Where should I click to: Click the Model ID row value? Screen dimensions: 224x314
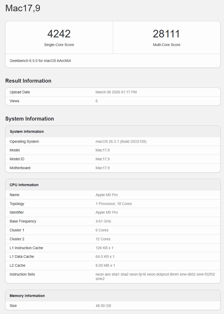103,159
